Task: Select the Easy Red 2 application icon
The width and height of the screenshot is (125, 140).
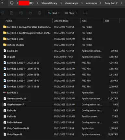Action: tap(5, 93)
